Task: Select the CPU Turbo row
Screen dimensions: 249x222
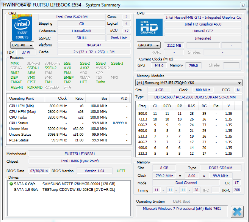Action: tap(69, 117)
